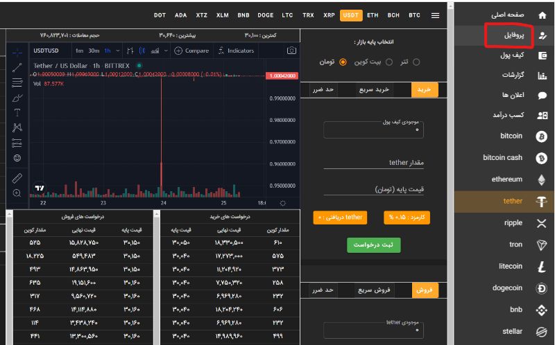Image resolution: width=555 pixels, height=345 pixels.
Task: Expand the time interval dropdown arrow
Action: (118, 51)
